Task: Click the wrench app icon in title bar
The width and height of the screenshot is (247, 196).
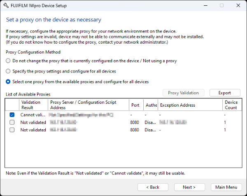Action: 6,5
